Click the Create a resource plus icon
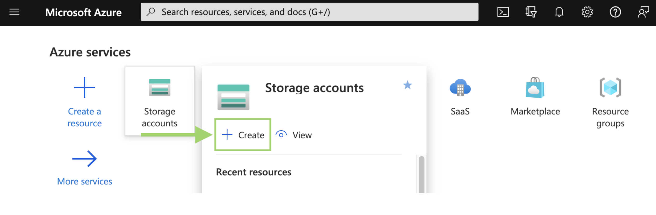This screenshot has height=215, width=656. (x=85, y=88)
